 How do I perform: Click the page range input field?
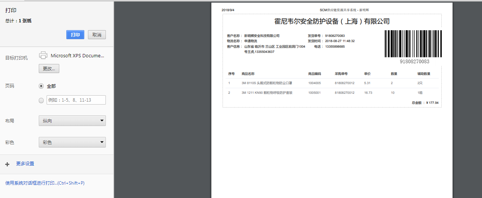76,100
